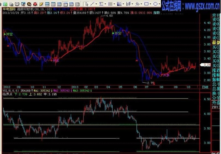Select the arrow pointer cursor tool
The image size is (221, 154).
86,4
